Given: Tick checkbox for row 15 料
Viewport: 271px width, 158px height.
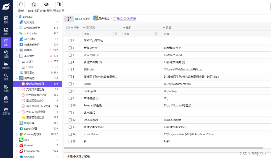Looking at the screenshot, I should click(70, 141).
